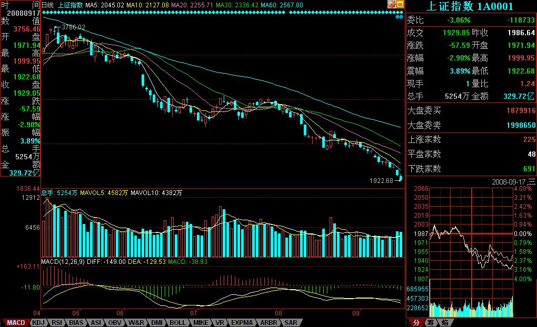The image size is (537, 327).
Task: Select the W&R indicator tab
Action: [136, 322]
